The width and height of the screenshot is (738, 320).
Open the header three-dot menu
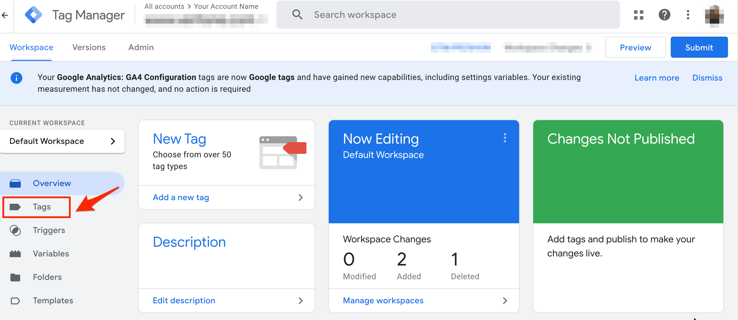[x=688, y=15]
